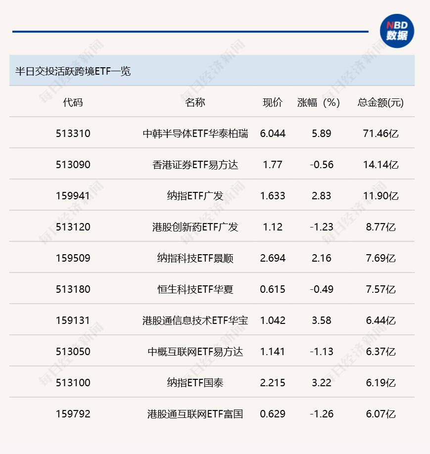The image size is (430, 454).
Task: Click total amount 6.19亿
Action: 381,383
